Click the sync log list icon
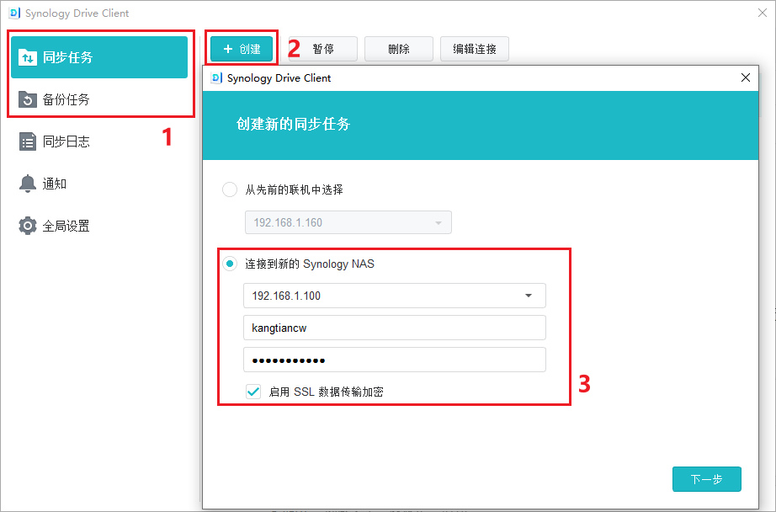This screenshot has width=776, height=512. [28, 141]
